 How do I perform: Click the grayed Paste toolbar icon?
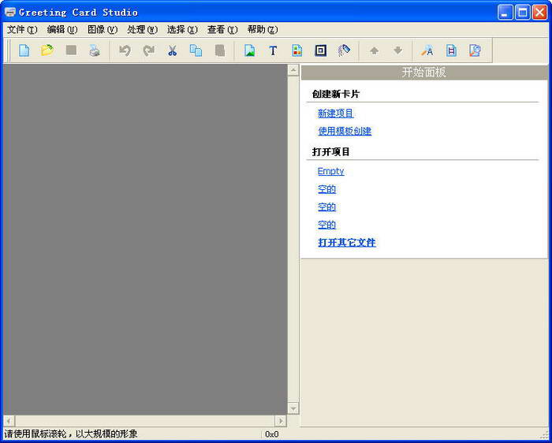tap(220, 50)
